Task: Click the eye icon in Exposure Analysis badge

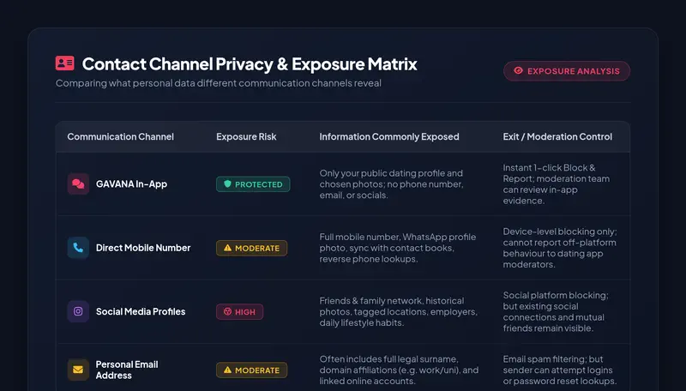Action: point(519,70)
